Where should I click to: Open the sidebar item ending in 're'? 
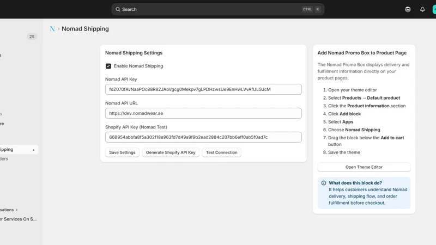pyautogui.click(x=2, y=124)
